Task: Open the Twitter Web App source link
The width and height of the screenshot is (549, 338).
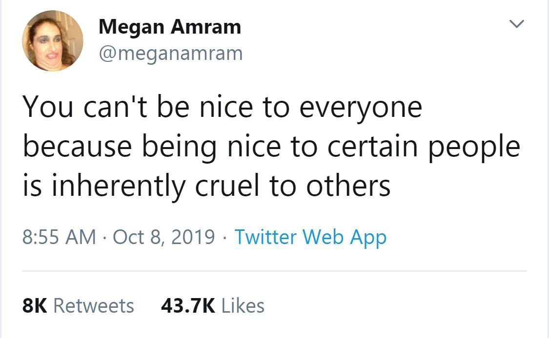Action: coord(310,237)
